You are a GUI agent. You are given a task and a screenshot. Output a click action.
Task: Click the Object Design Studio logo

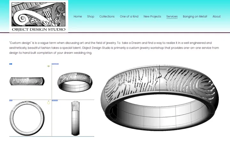[x=39, y=16]
